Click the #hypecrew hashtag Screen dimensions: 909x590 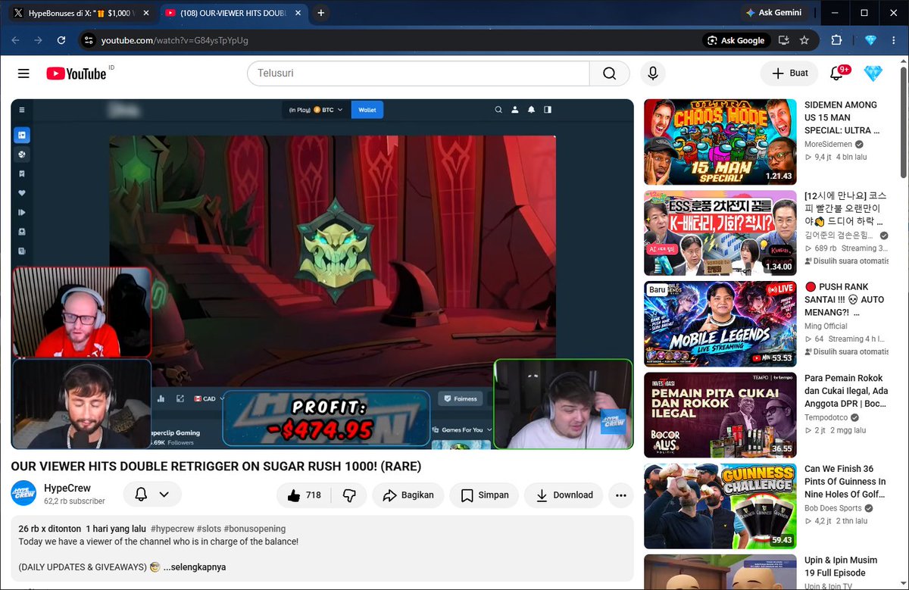coord(172,529)
